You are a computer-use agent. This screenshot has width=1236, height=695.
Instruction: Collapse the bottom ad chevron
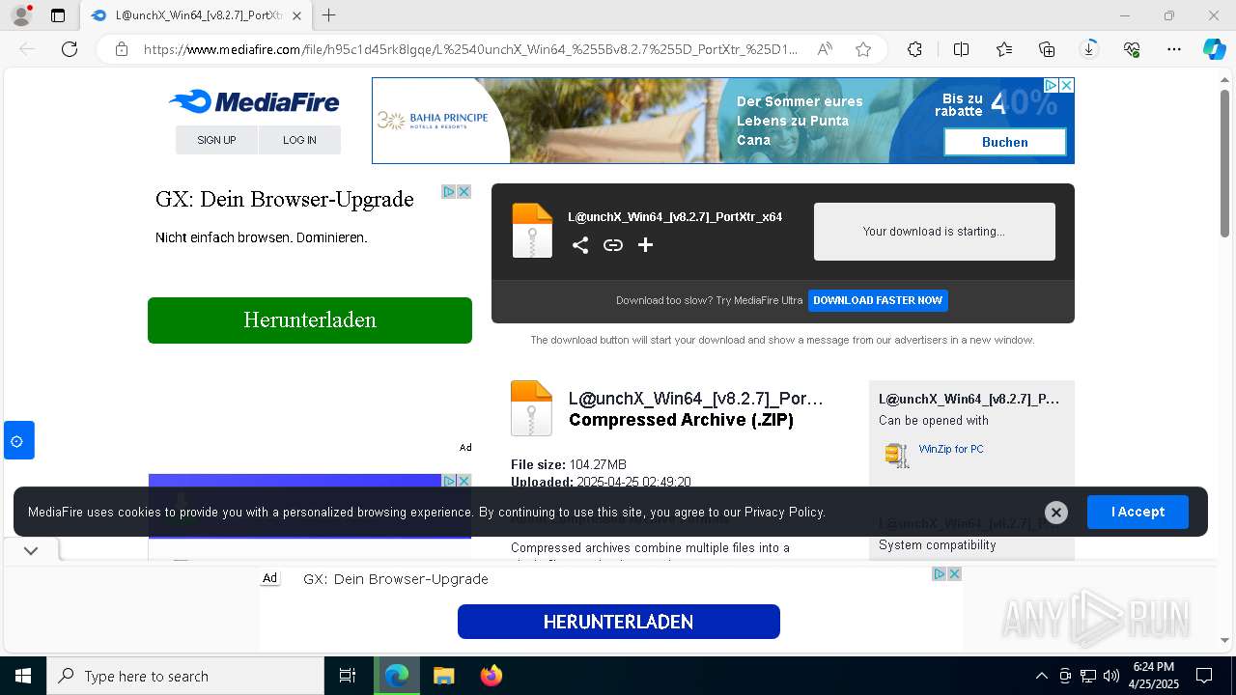(x=31, y=551)
